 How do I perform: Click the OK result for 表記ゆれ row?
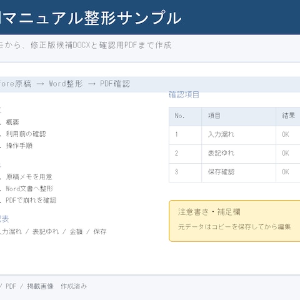tap(286, 153)
